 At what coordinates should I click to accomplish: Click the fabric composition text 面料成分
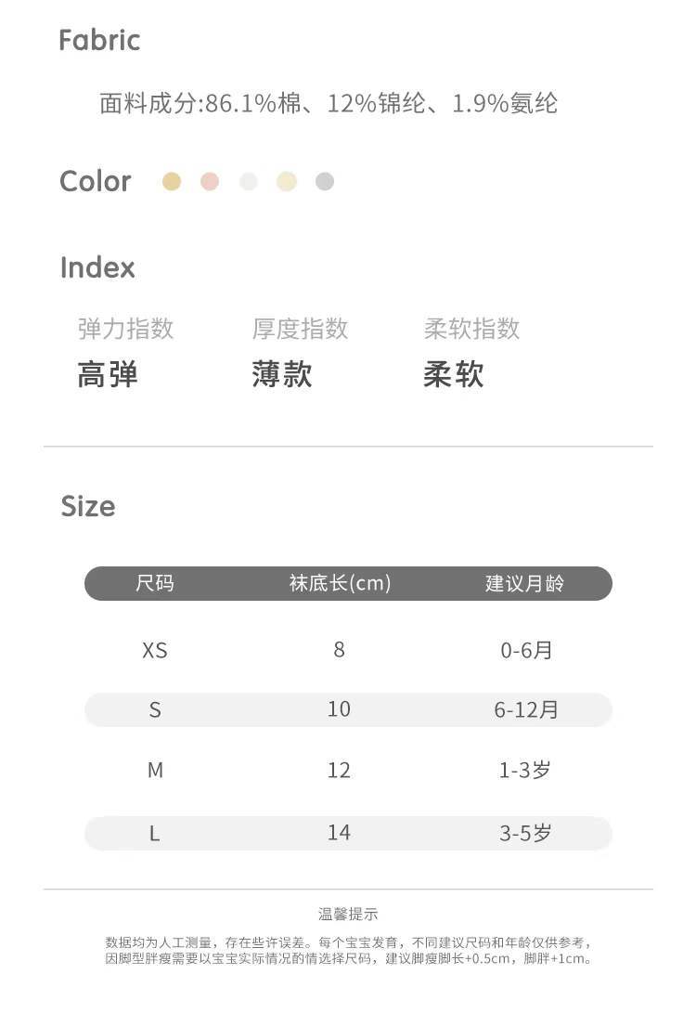(329, 103)
